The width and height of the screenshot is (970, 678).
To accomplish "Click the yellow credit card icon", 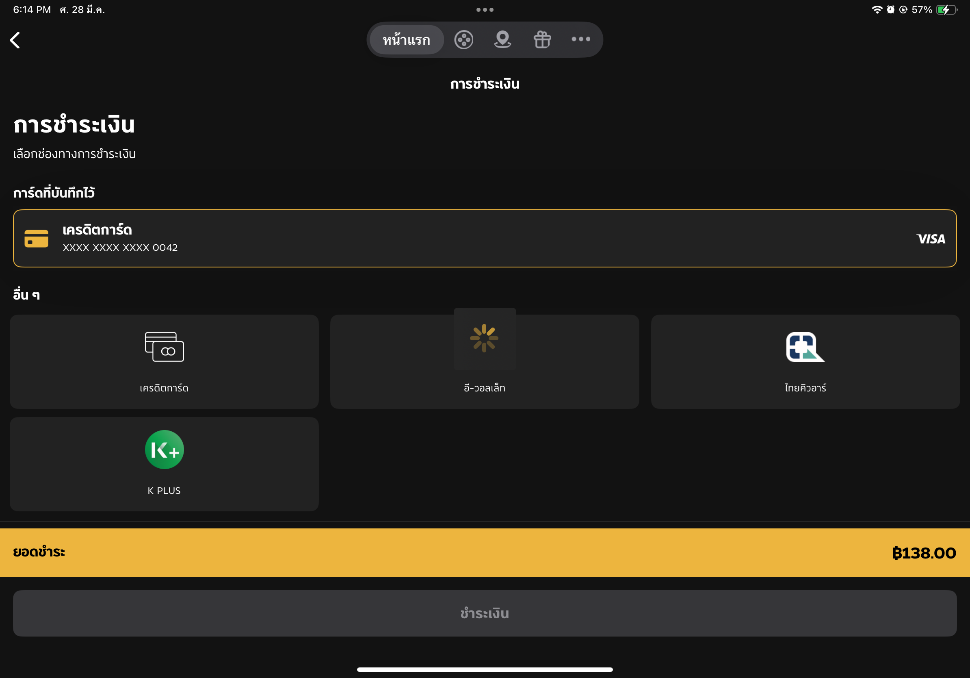I will 36,239.
